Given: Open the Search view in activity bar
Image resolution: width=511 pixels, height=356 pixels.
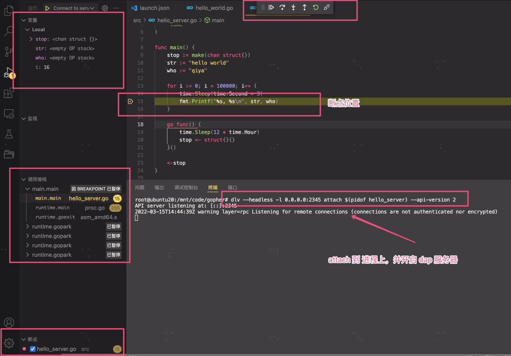Looking at the screenshot, I should 9,31.
